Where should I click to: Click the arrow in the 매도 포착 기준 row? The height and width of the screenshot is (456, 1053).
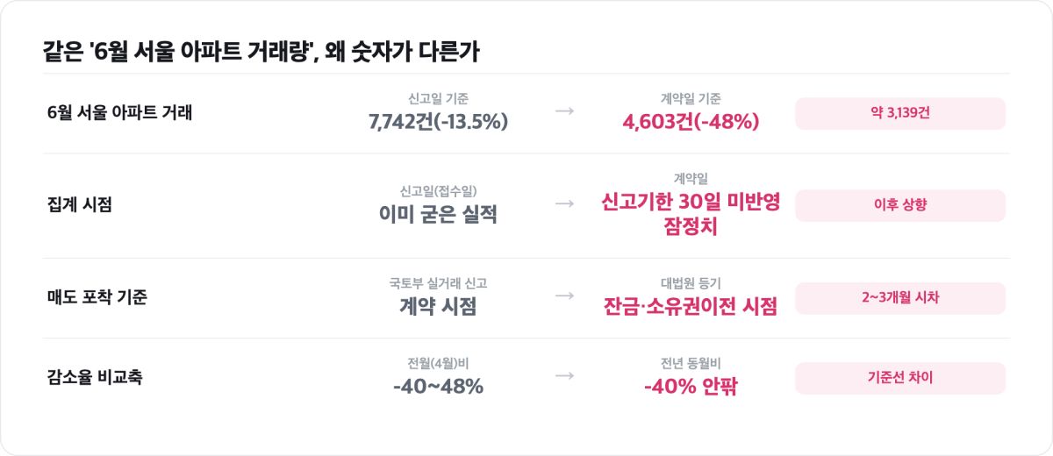[x=565, y=296]
